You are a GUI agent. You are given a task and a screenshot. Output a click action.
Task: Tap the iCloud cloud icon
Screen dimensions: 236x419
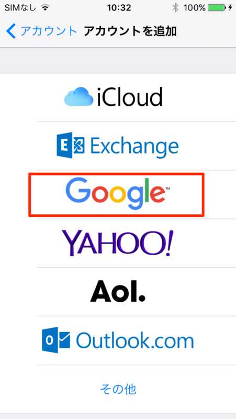click(x=79, y=97)
